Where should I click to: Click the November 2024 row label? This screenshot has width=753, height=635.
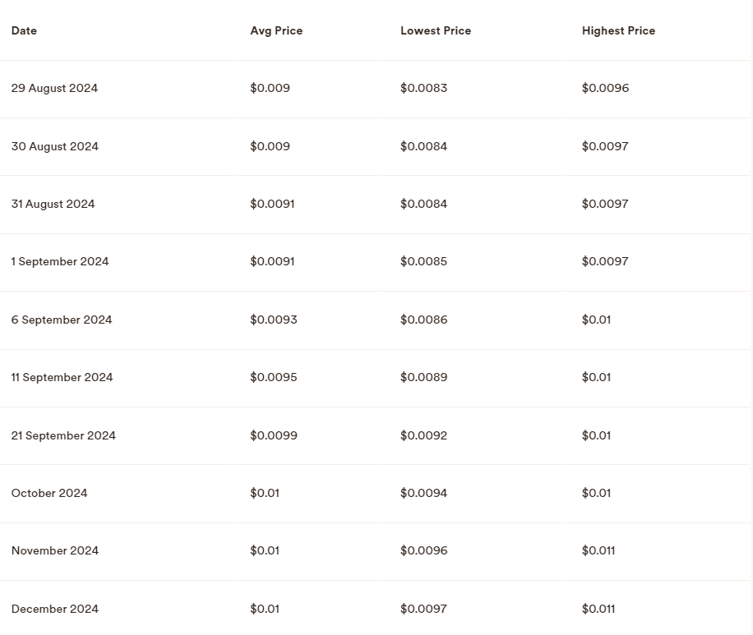pos(55,551)
